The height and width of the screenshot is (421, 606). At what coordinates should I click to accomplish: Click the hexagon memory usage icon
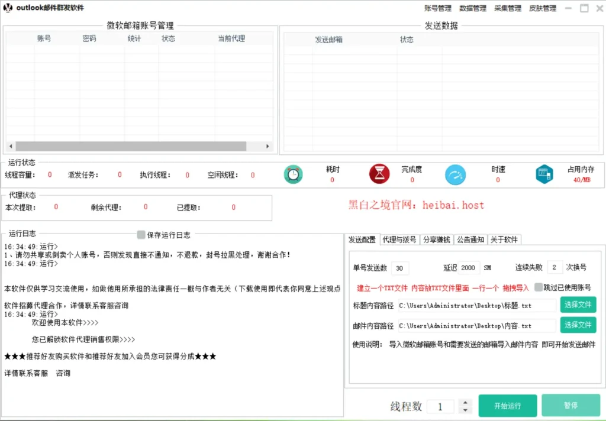point(544,174)
